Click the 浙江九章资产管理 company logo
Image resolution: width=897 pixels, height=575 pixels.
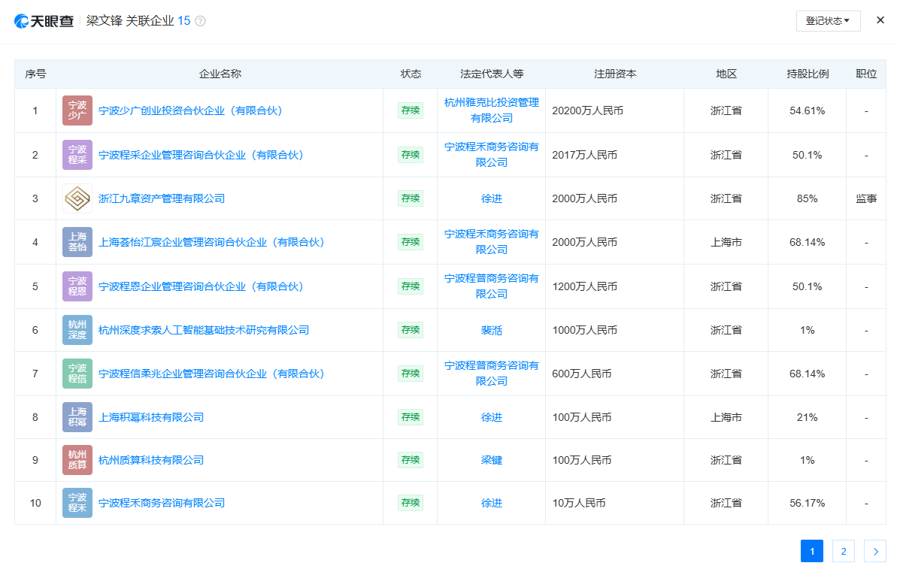[77, 198]
